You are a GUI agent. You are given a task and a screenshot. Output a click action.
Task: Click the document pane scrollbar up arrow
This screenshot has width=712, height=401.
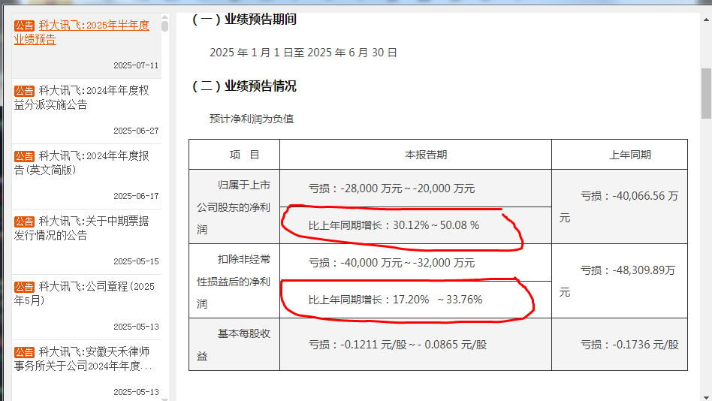[x=706, y=20]
